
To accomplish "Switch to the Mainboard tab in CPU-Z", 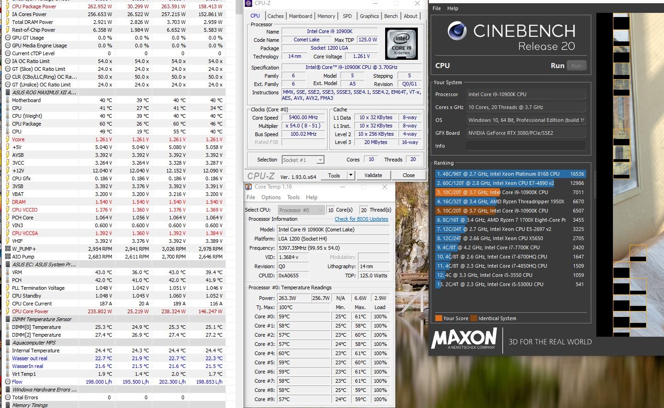I will (x=300, y=16).
